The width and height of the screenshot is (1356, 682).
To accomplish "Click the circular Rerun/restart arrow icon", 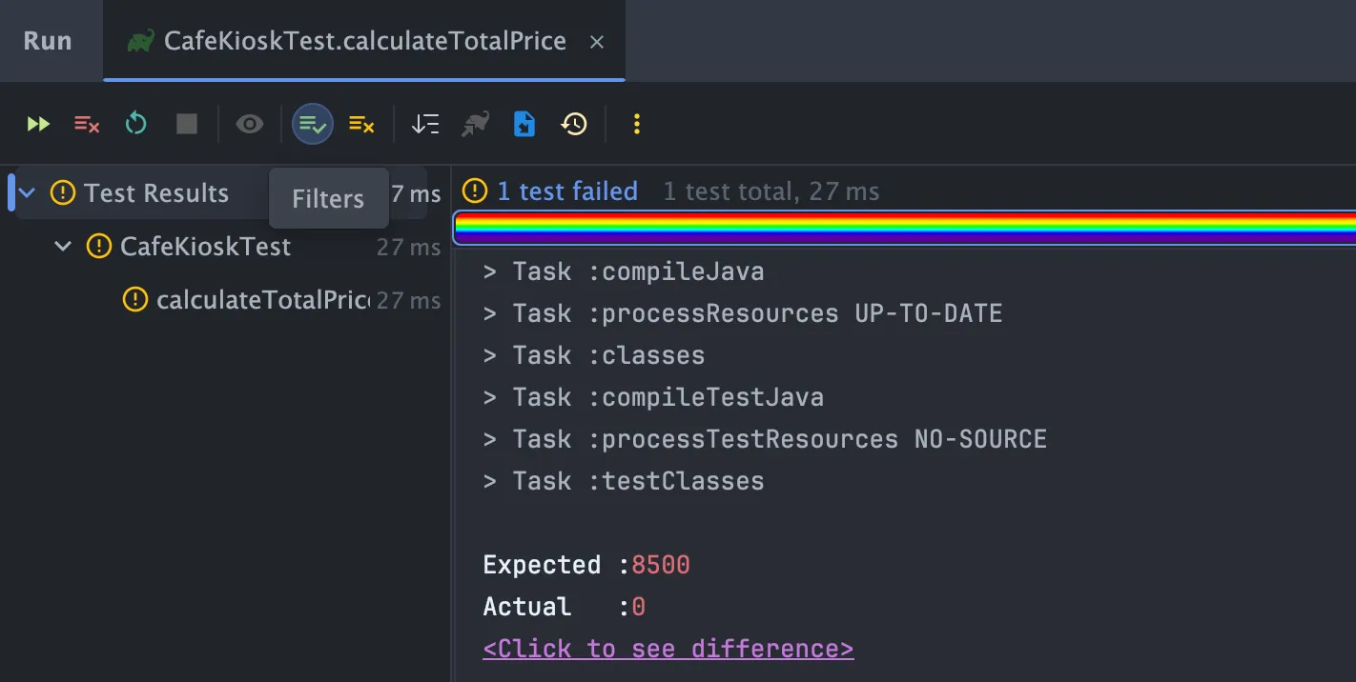I will pyautogui.click(x=136, y=124).
